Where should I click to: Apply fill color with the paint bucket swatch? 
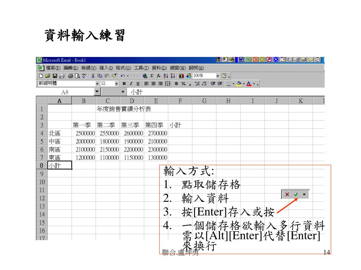coord(239,84)
